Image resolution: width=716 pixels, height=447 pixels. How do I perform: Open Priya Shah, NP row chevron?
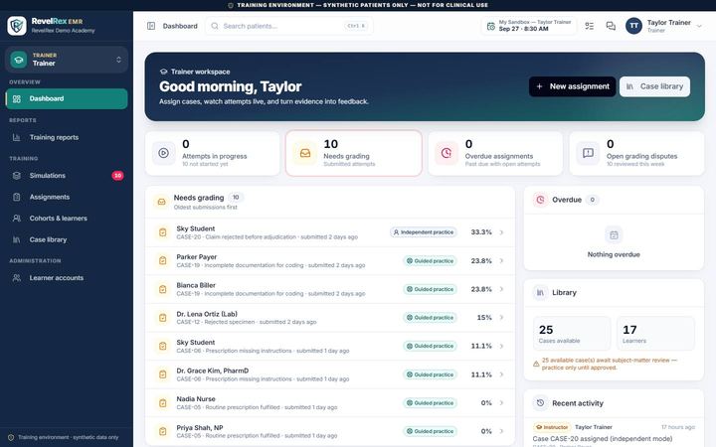click(x=501, y=431)
